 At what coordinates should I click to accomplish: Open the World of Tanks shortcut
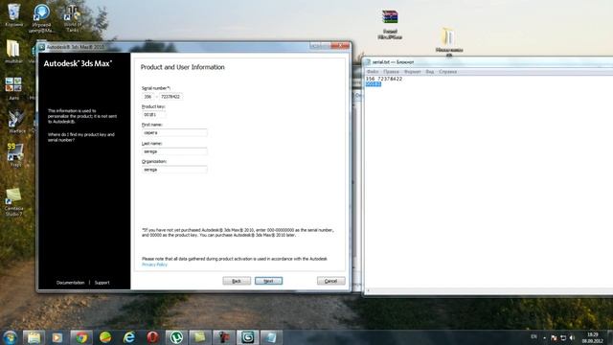(x=73, y=17)
